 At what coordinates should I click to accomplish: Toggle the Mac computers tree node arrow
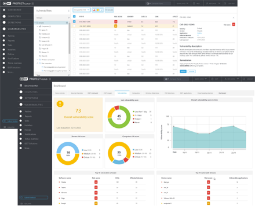click(x=38, y=64)
